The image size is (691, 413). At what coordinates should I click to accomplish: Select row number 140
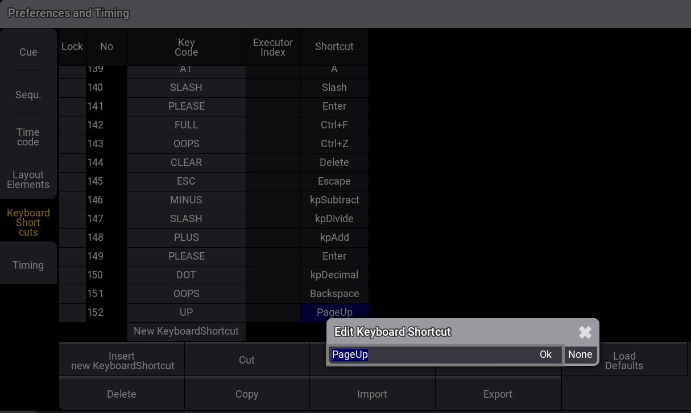(x=106, y=87)
